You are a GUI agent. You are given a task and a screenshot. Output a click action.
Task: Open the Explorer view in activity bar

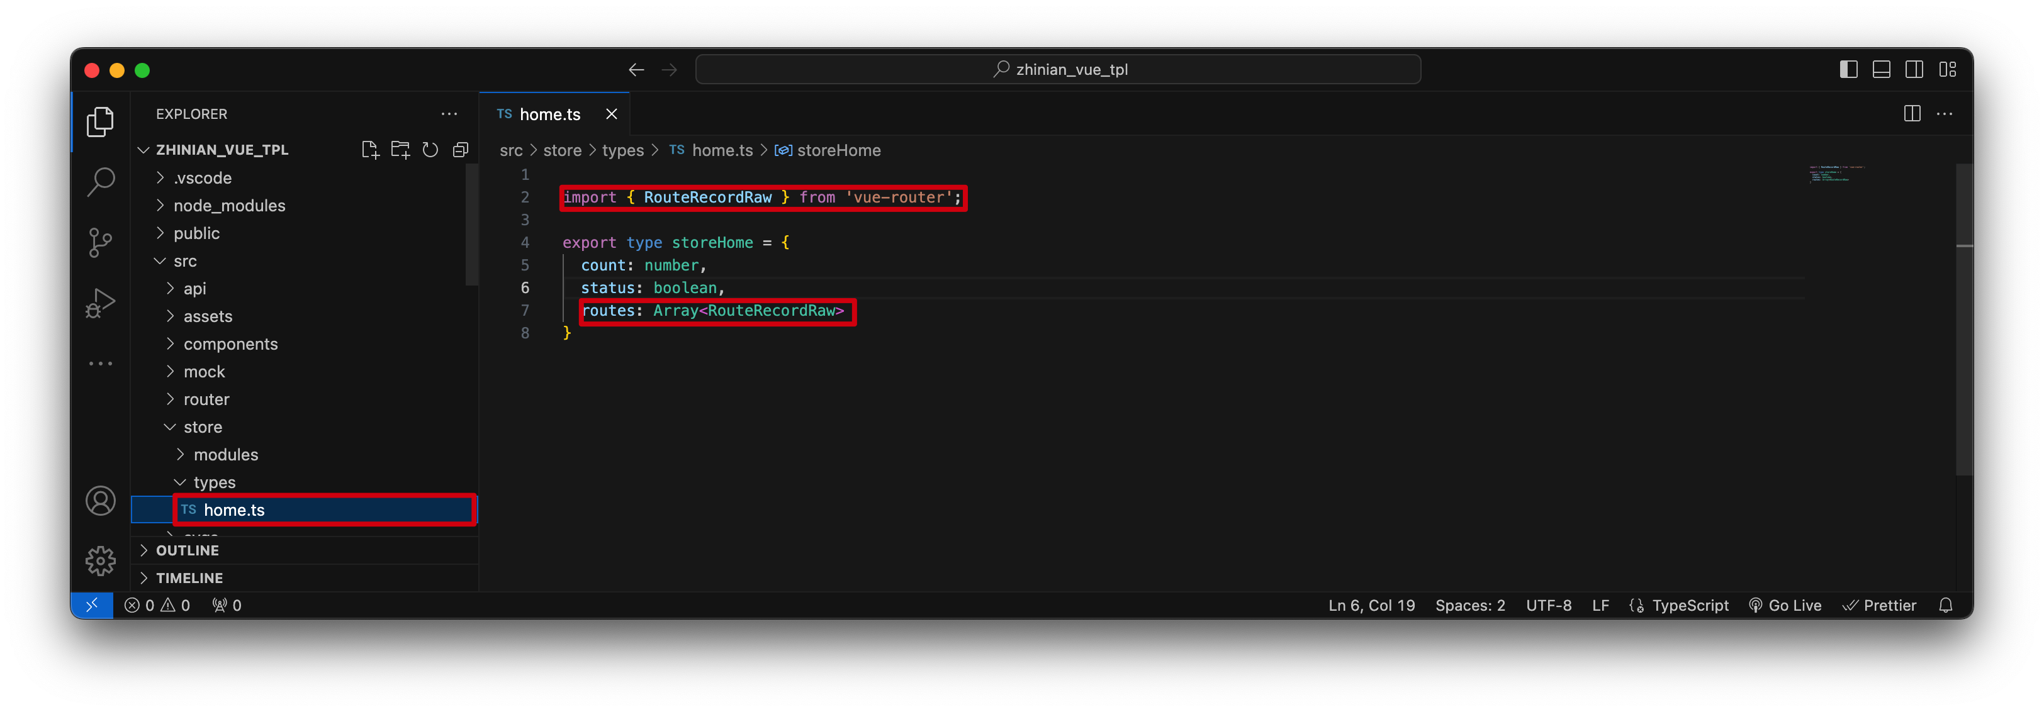coord(100,121)
